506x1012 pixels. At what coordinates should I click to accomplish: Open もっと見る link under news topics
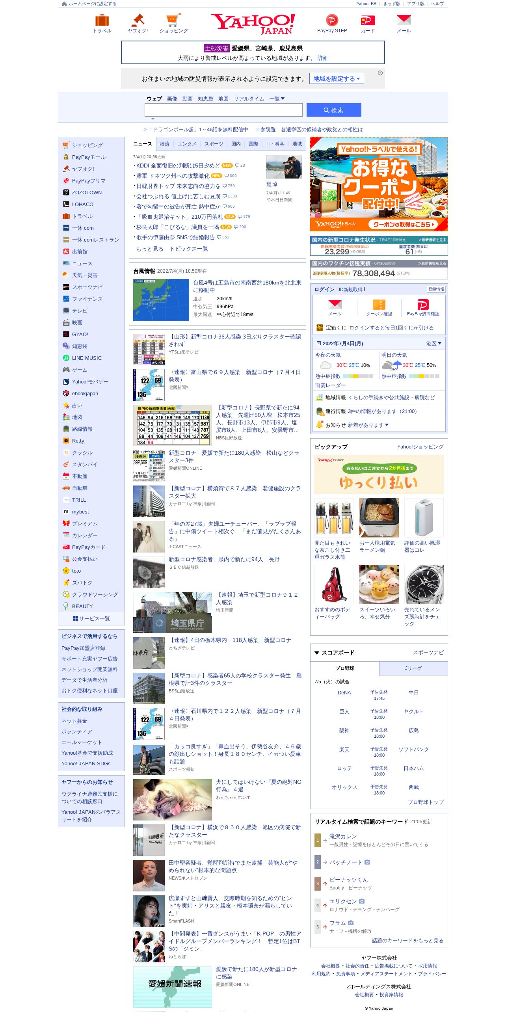[x=150, y=249]
